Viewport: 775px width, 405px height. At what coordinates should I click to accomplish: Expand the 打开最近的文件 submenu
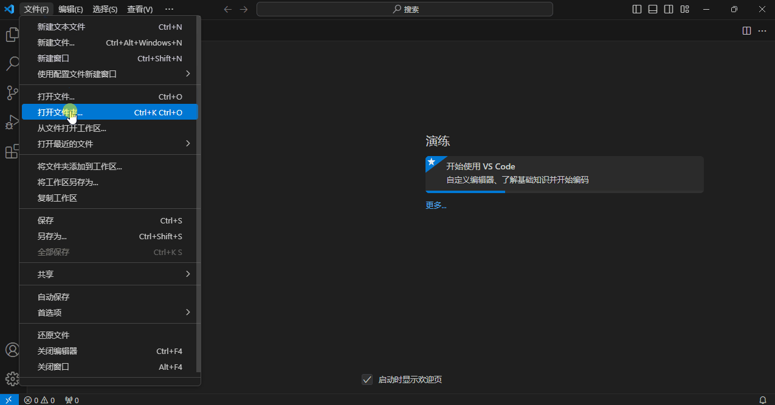pyautogui.click(x=108, y=144)
